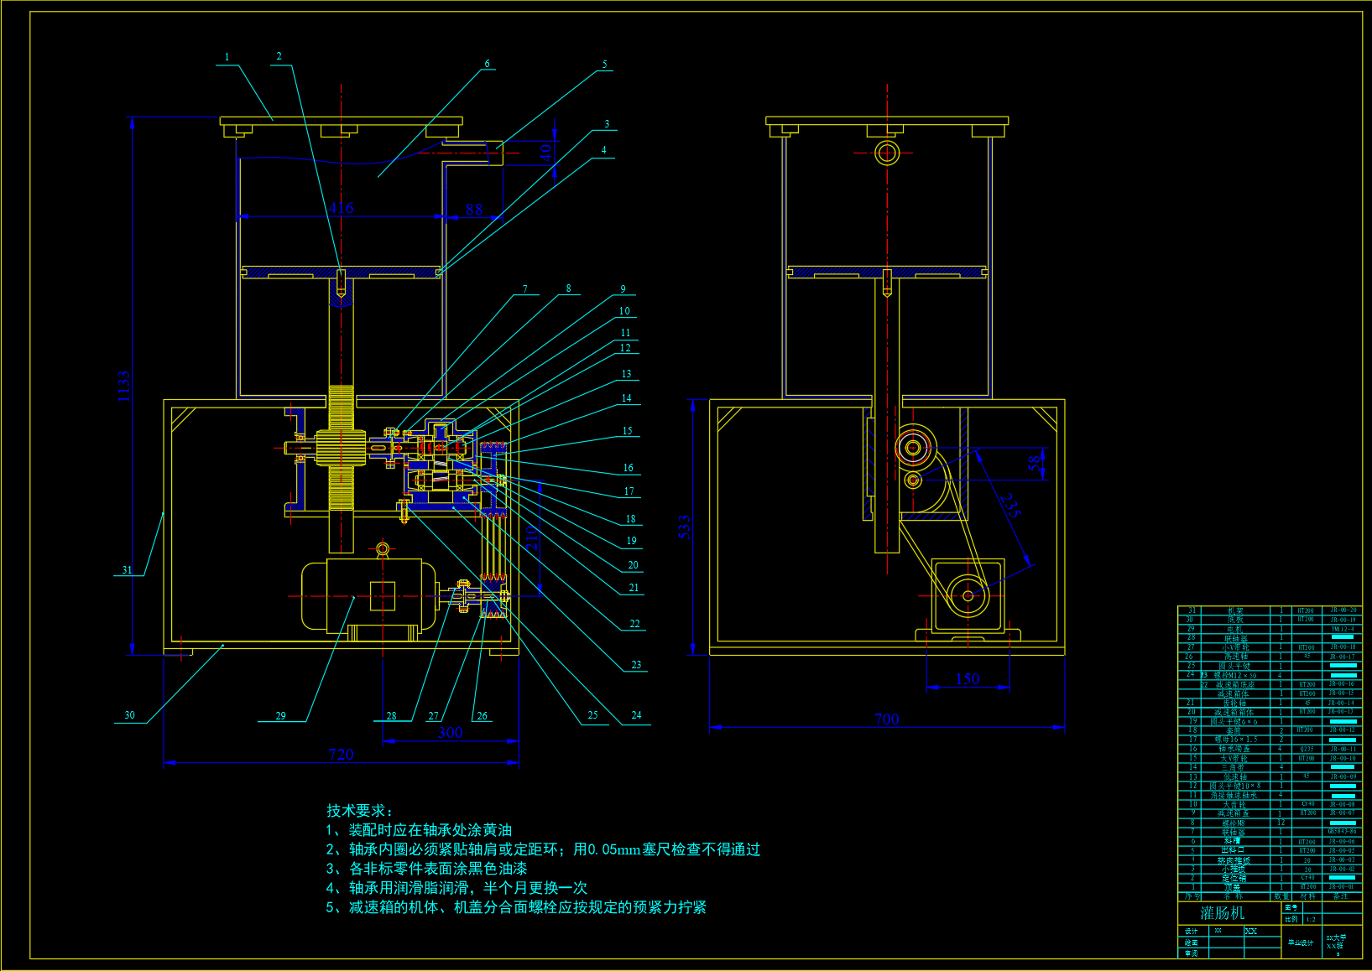Click part callout number 5 leader label
The width and height of the screenshot is (1372, 971).
(605, 65)
